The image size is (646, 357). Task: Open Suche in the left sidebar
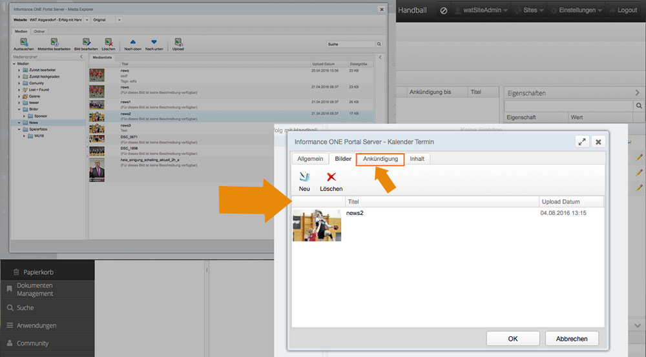tap(47, 307)
